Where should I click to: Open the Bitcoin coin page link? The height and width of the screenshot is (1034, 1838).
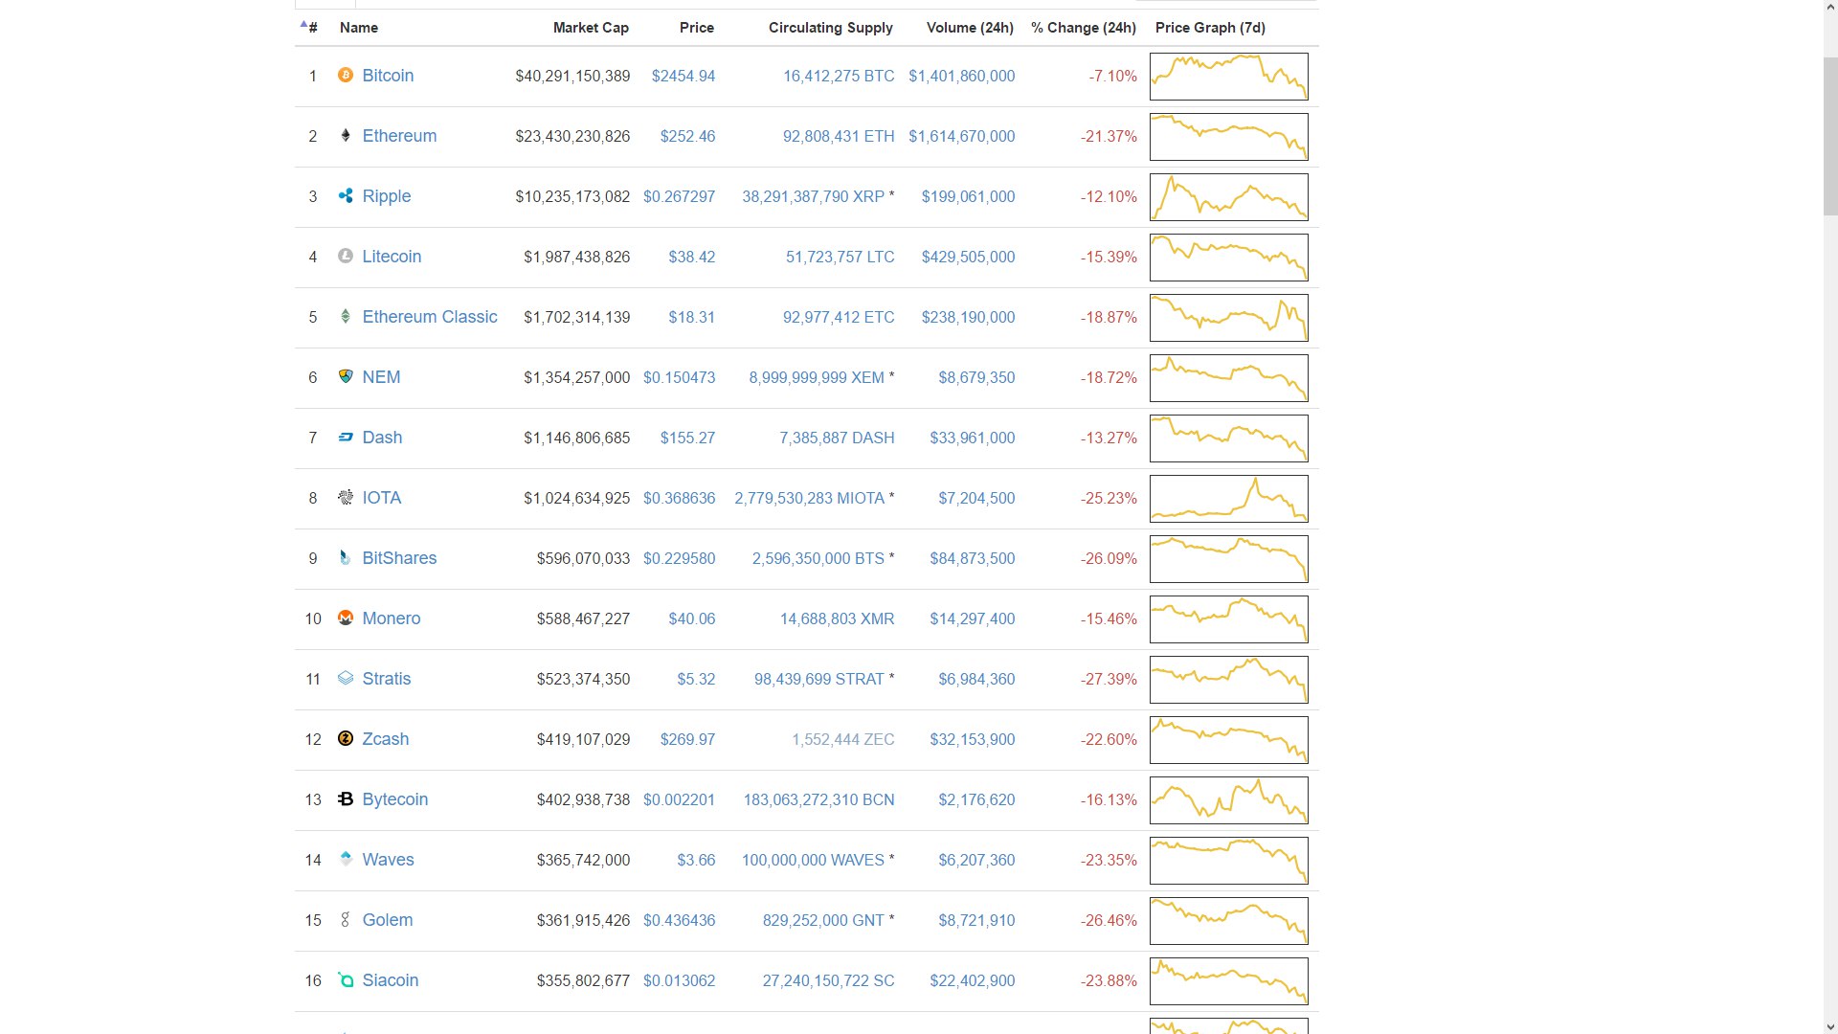388,76
